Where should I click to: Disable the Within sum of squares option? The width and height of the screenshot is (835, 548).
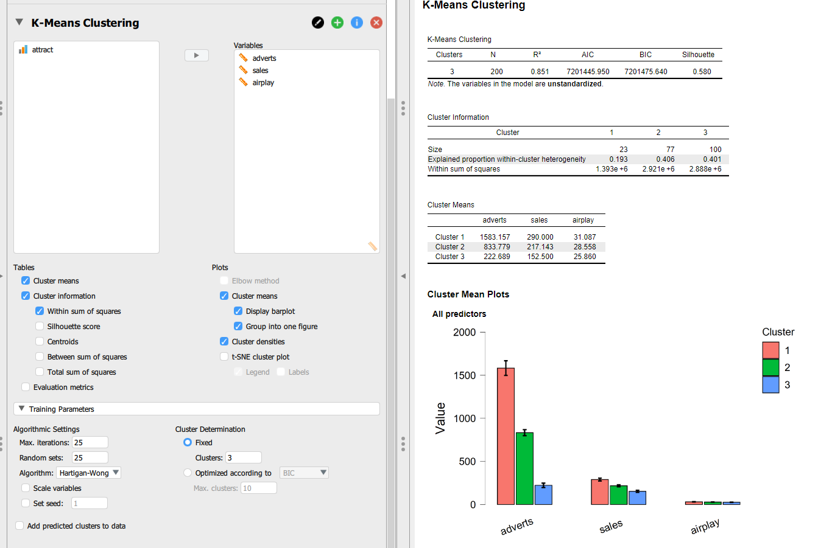40,311
